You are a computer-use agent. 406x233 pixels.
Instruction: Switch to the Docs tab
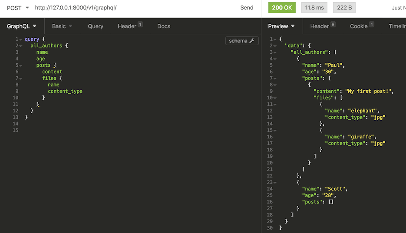(x=164, y=26)
